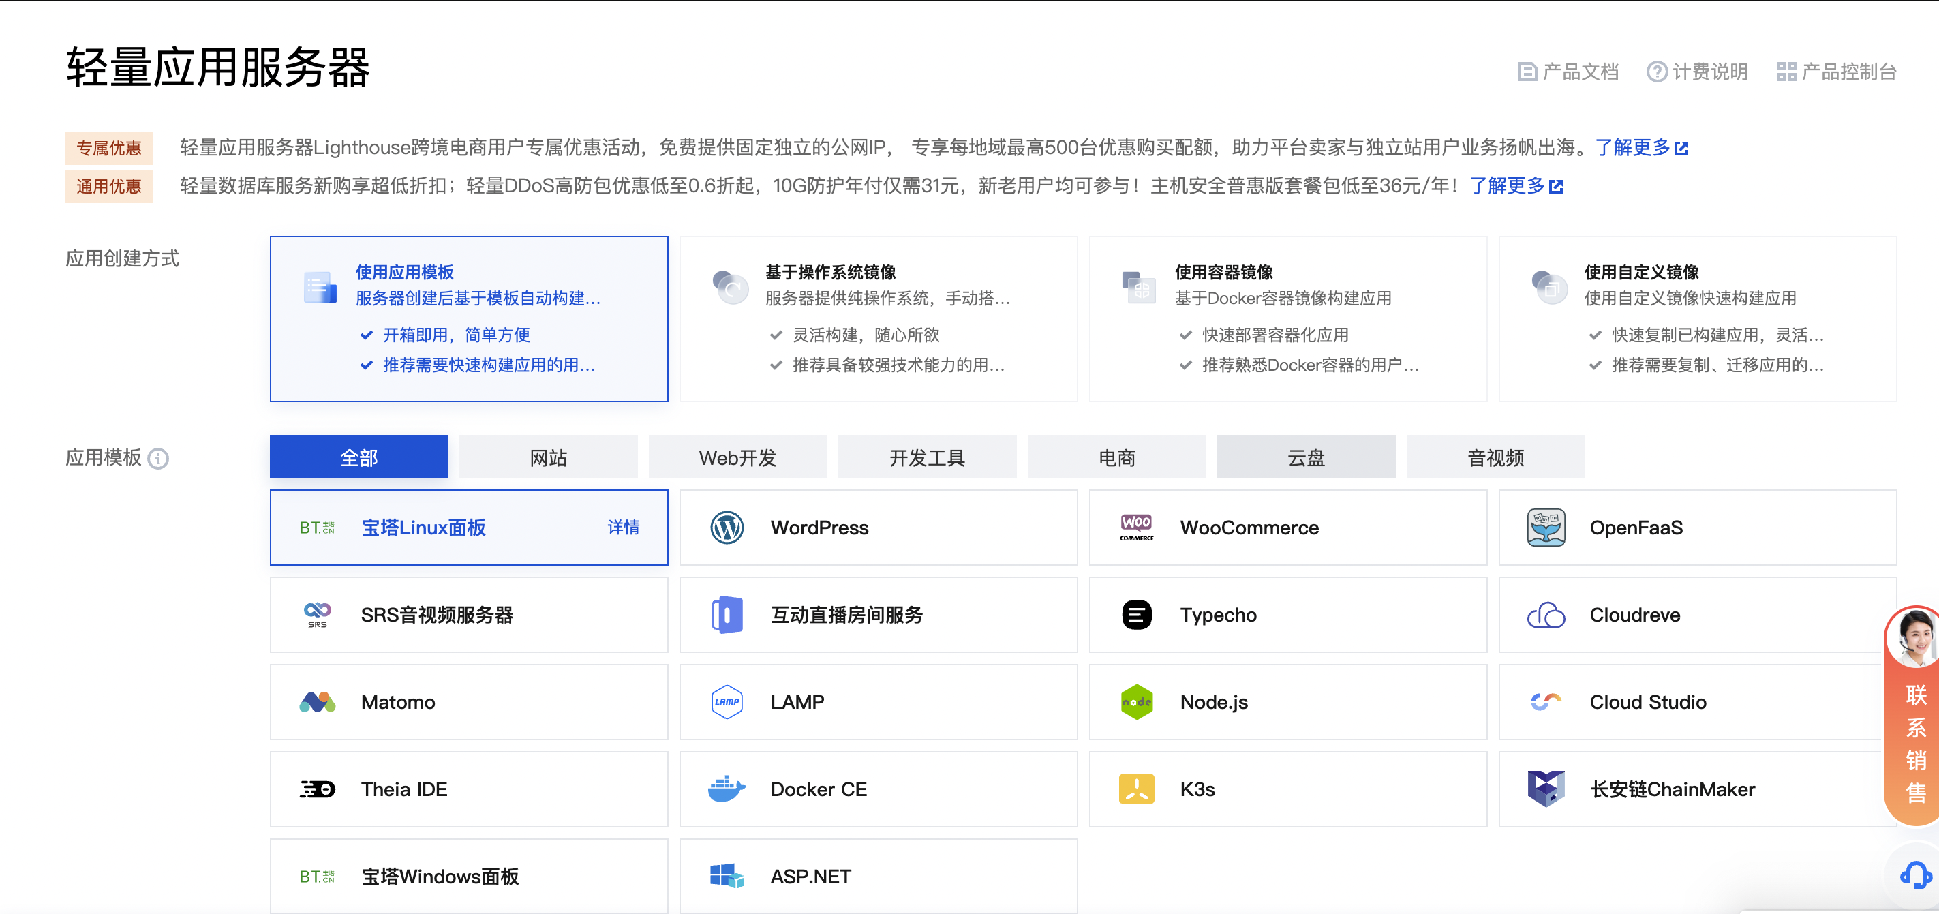Click the Typecho black round icon
Viewport: 1939px width, 914px height.
(1136, 615)
